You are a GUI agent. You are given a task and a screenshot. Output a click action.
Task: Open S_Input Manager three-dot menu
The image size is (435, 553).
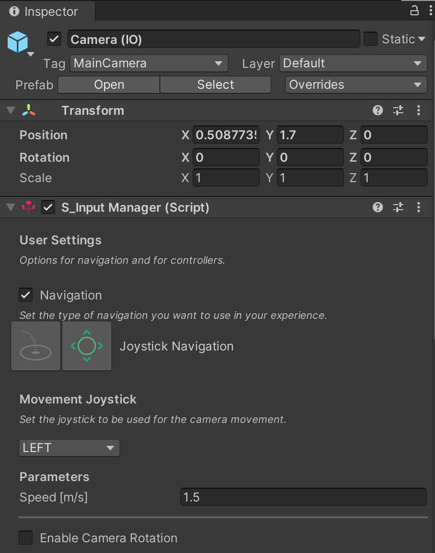tap(419, 207)
